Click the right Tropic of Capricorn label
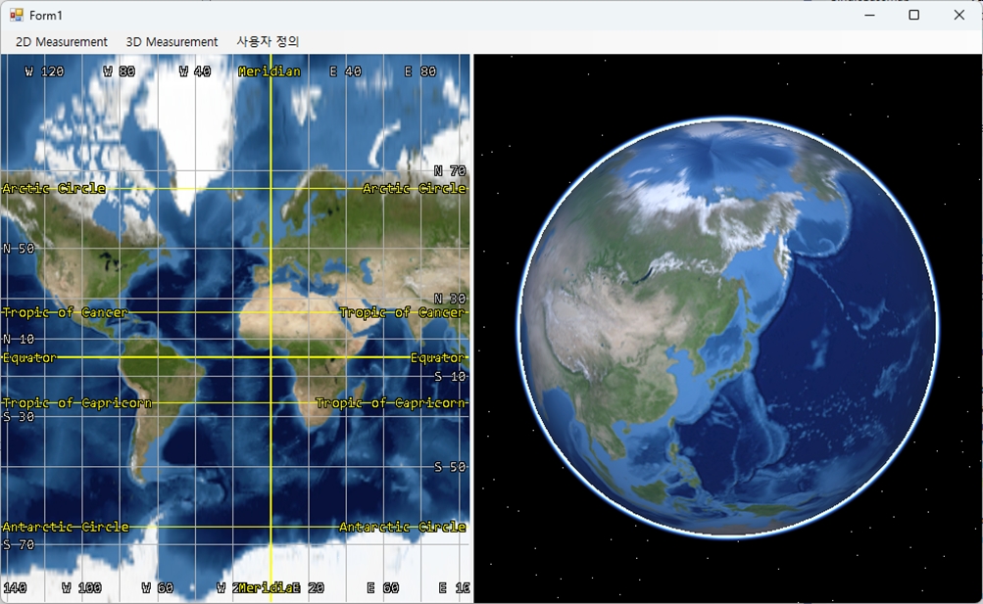983x604 pixels. coord(391,403)
